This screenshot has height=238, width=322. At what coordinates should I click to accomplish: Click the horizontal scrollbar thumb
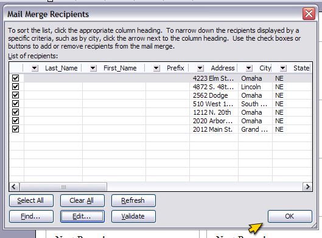click(63, 187)
